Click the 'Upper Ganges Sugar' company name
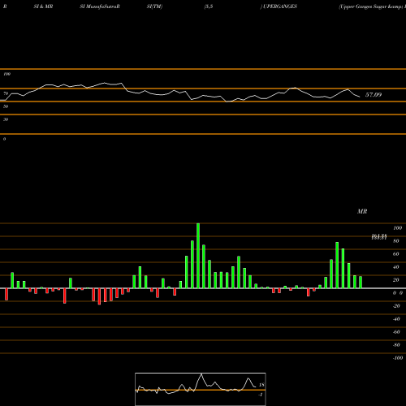Screen dimensions: 406x406 point(363,6)
